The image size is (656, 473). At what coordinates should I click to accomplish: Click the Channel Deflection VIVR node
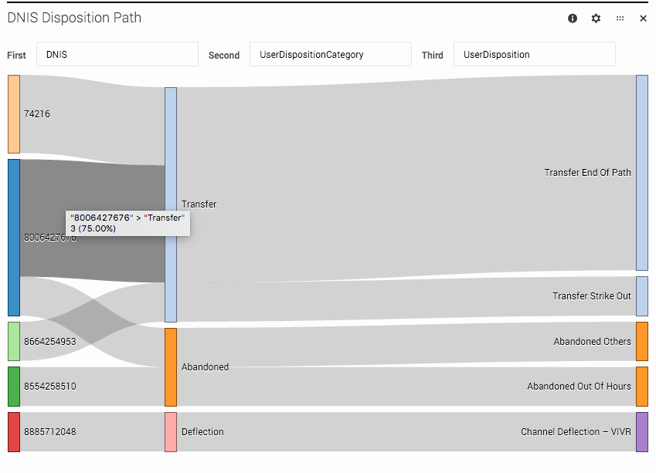(x=641, y=432)
